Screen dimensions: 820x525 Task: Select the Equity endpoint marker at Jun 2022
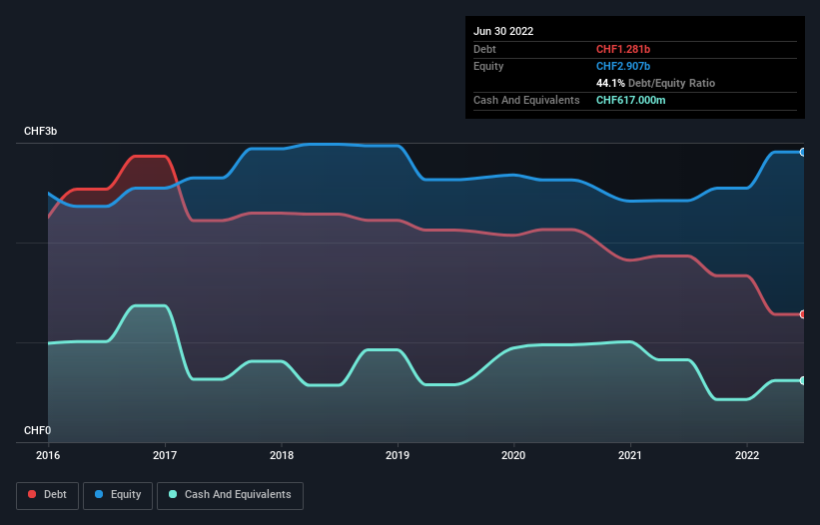point(803,152)
